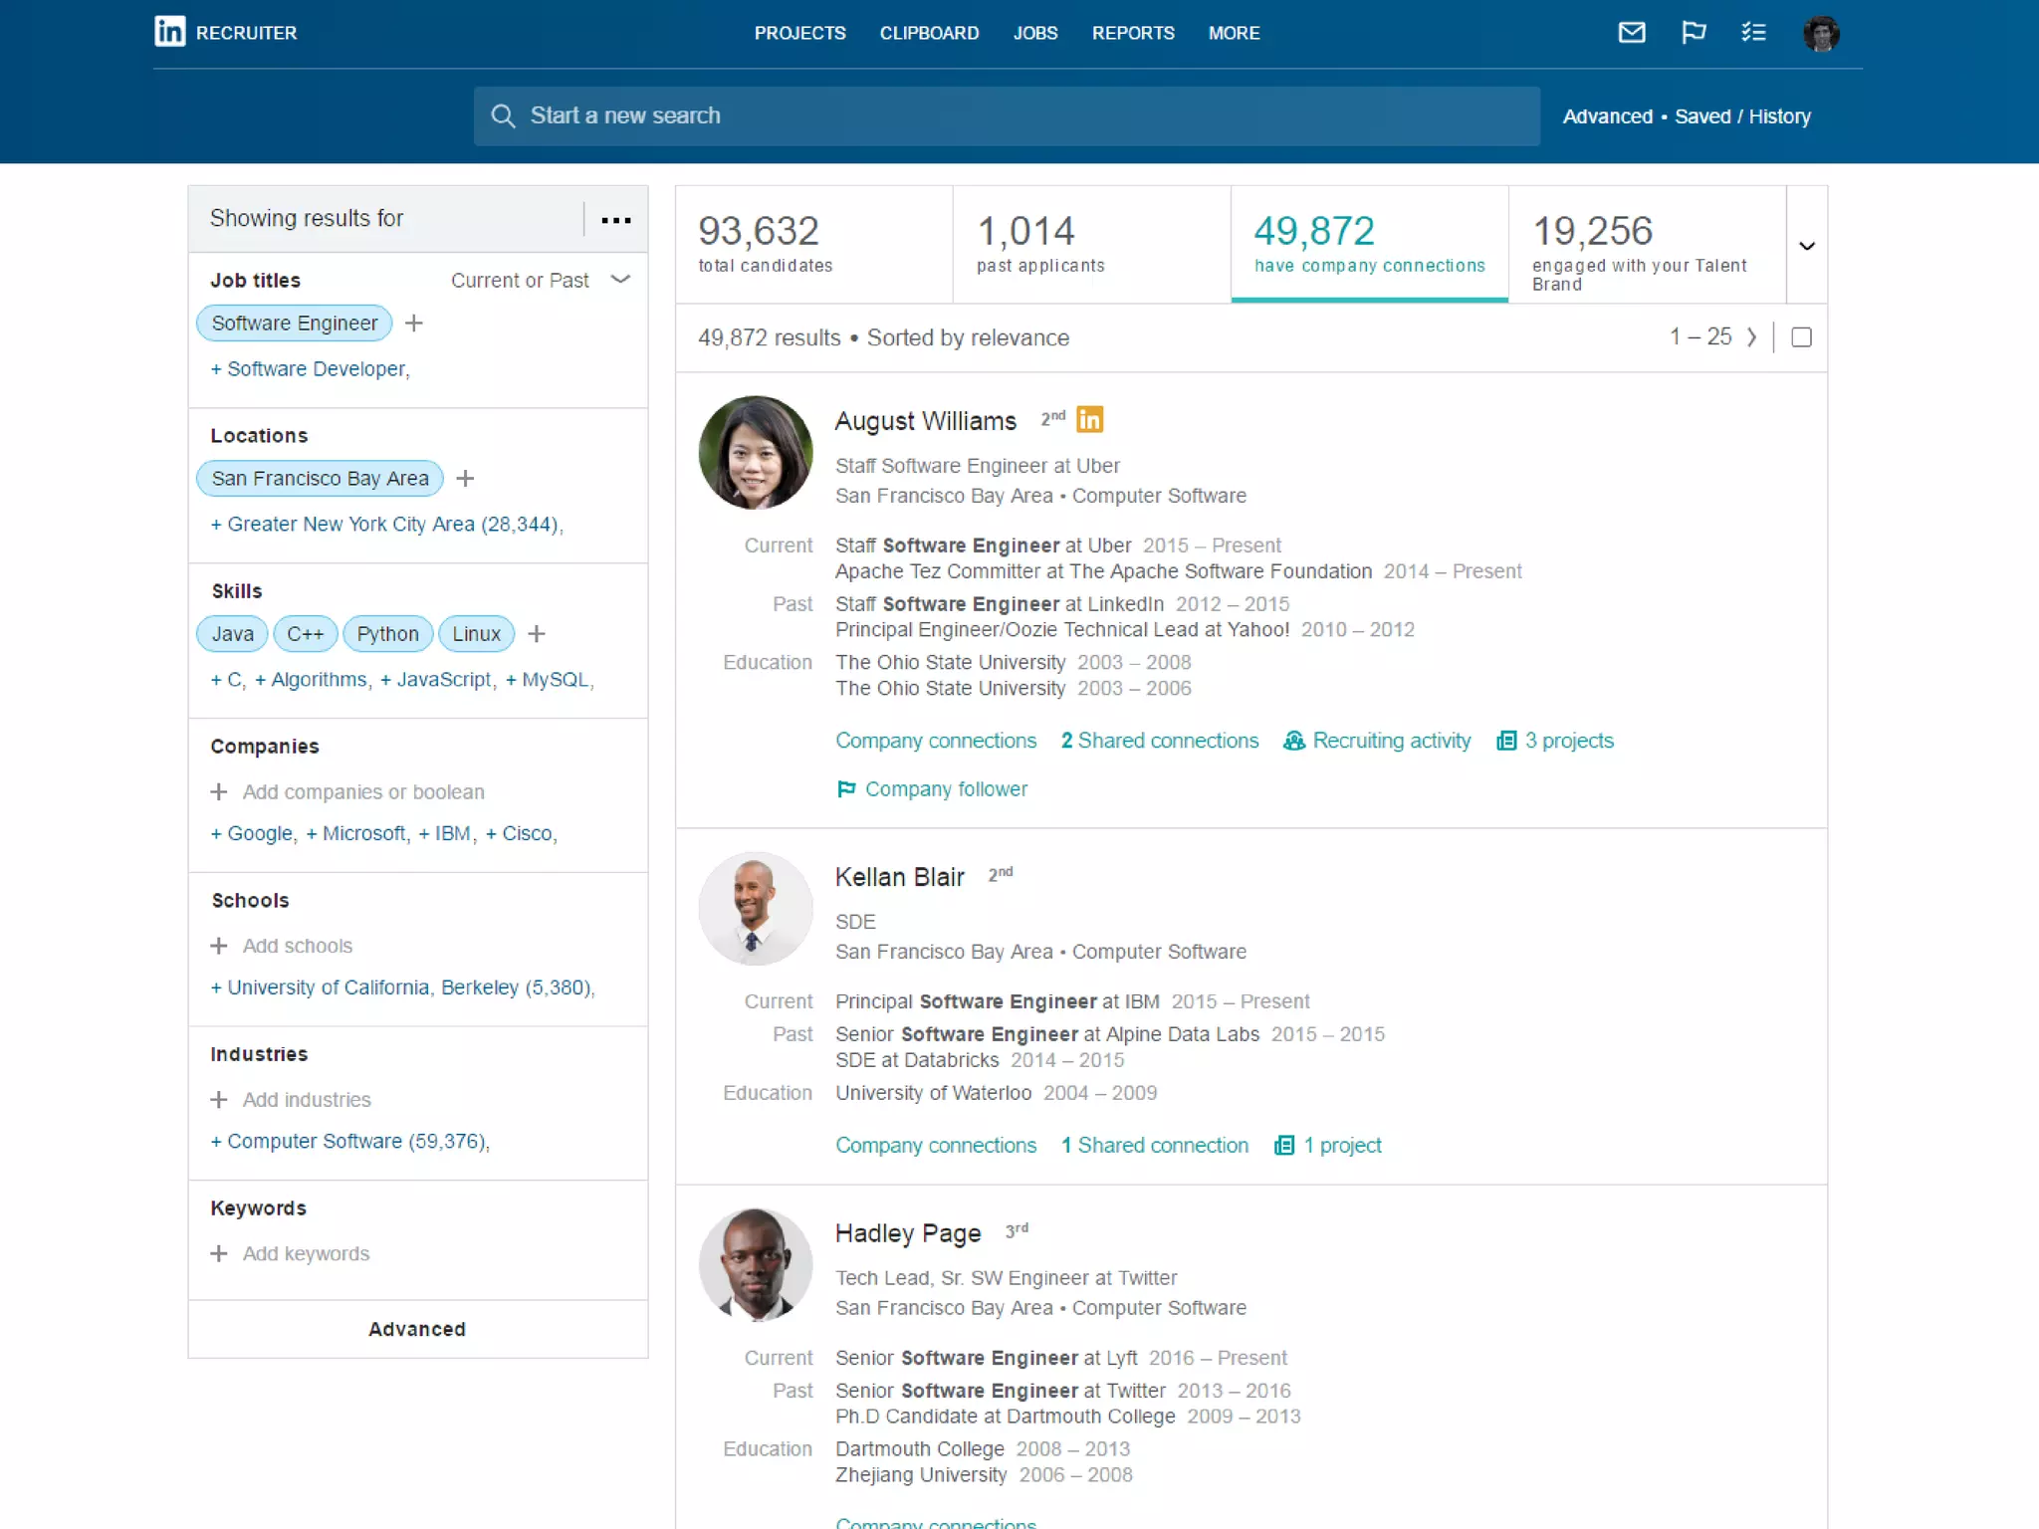Viewport: 2039px width, 1529px height.
Task: Go to next results page arrow
Action: (1751, 337)
